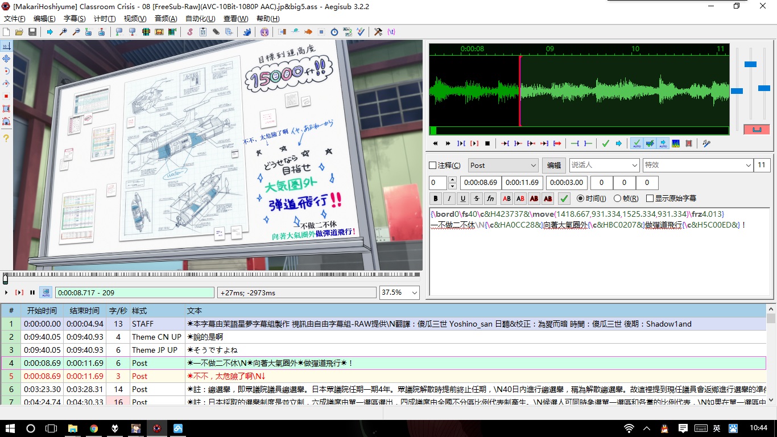Open the visual typesetting help question mark

pos(6,138)
